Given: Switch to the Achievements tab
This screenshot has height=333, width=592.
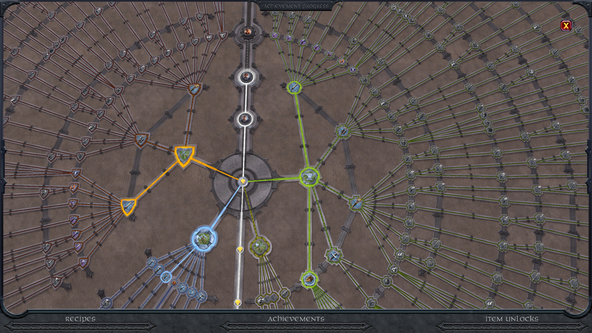Looking at the screenshot, I should pos(296,319).
